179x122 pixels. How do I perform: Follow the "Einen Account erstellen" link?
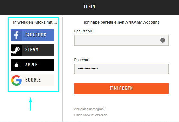(x=91, y=115)
